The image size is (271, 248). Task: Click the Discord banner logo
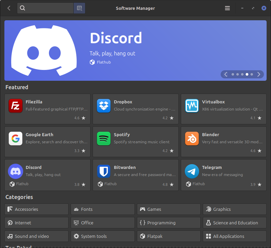point(44,50)
